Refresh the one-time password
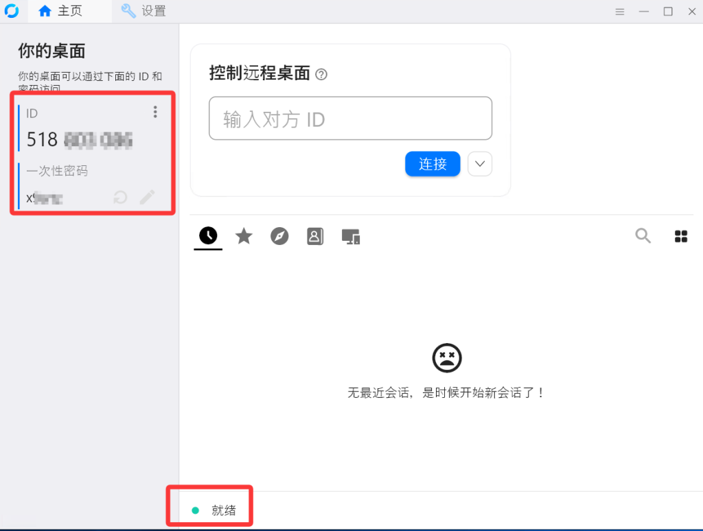This screenshot has height=531, width=703. (x=119, y=198)
